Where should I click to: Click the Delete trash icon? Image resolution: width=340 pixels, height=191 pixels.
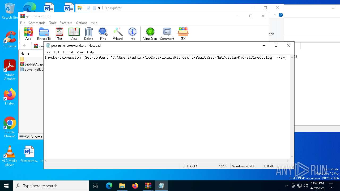[88, 34]
